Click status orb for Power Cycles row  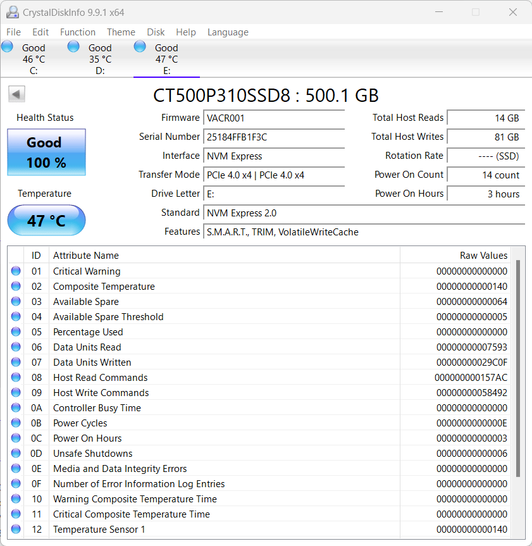[16, 423]
